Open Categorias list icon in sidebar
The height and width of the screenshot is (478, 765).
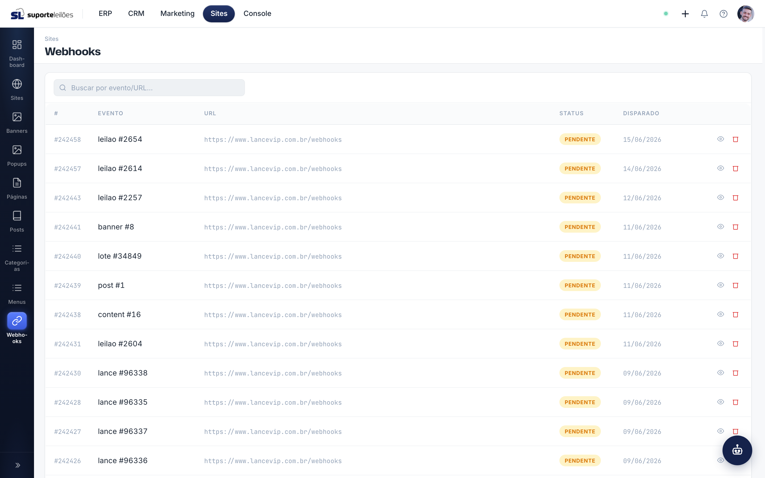(x=17, y=249)
